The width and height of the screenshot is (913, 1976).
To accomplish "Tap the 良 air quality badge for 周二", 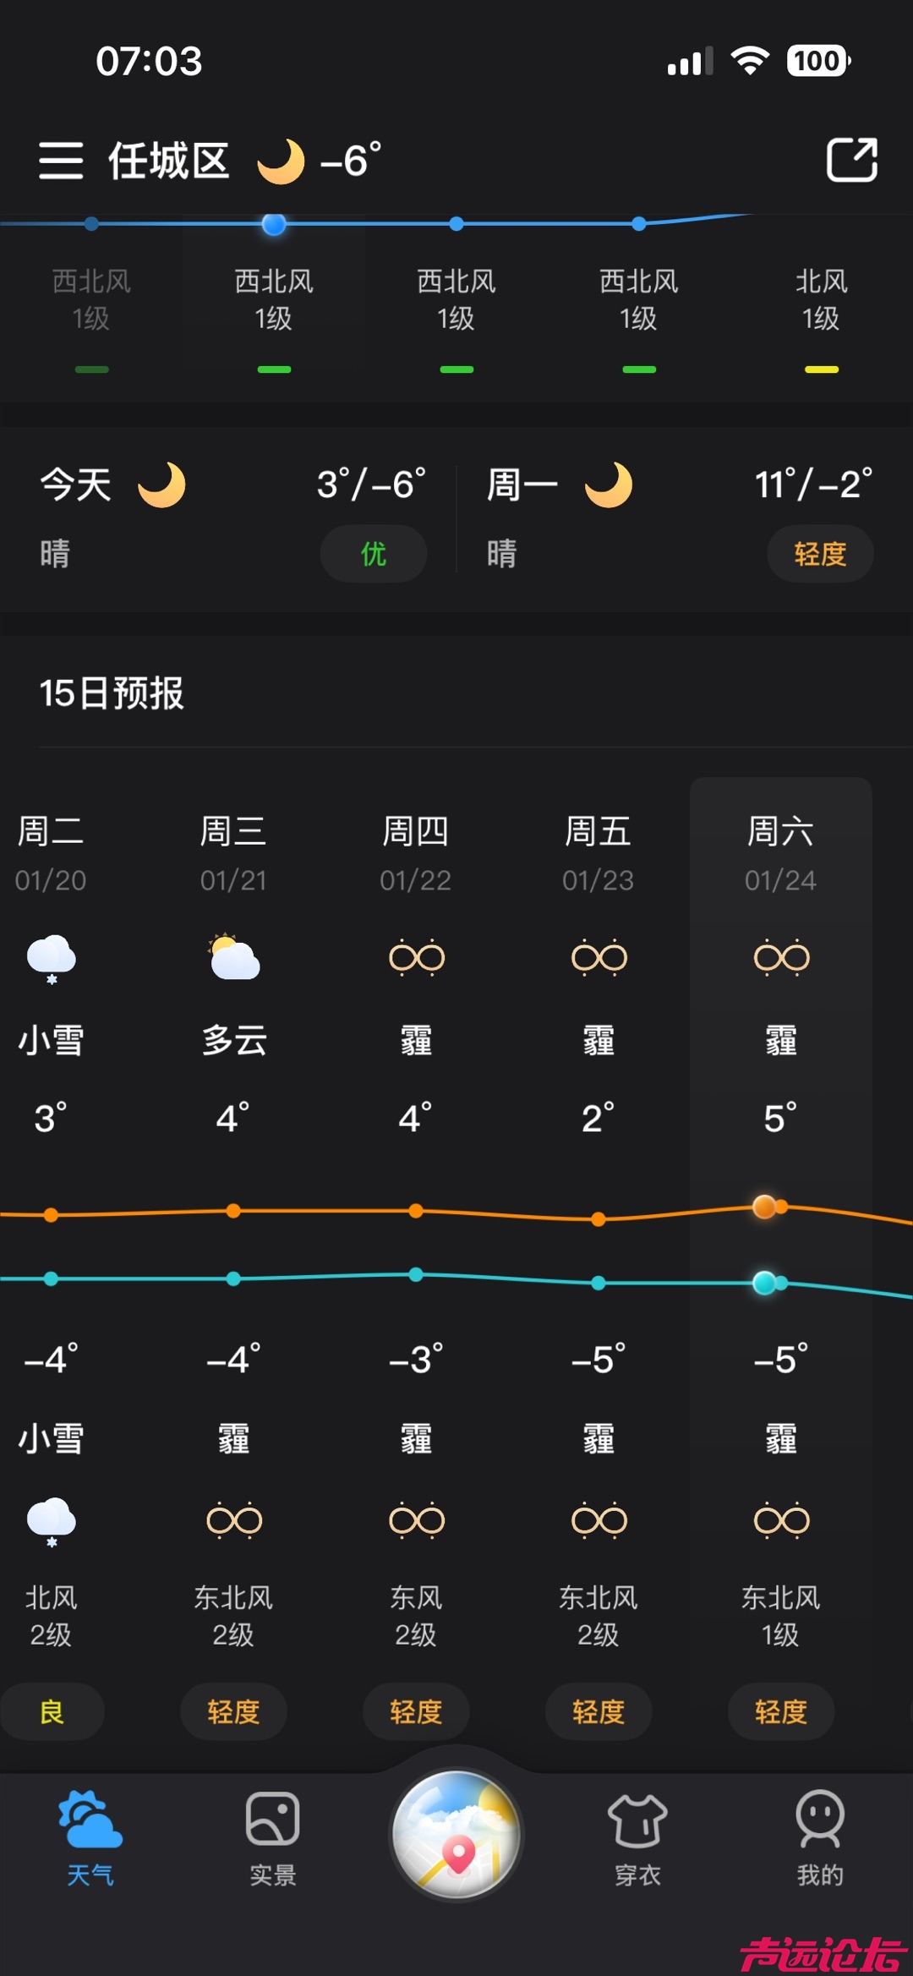I will pos(52,1711).
